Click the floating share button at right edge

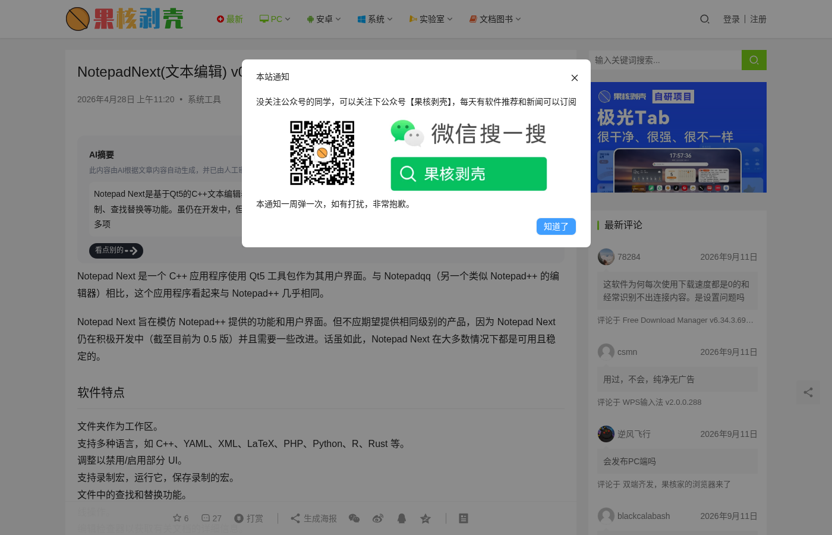pyautogui.click(x=808, y=392)
